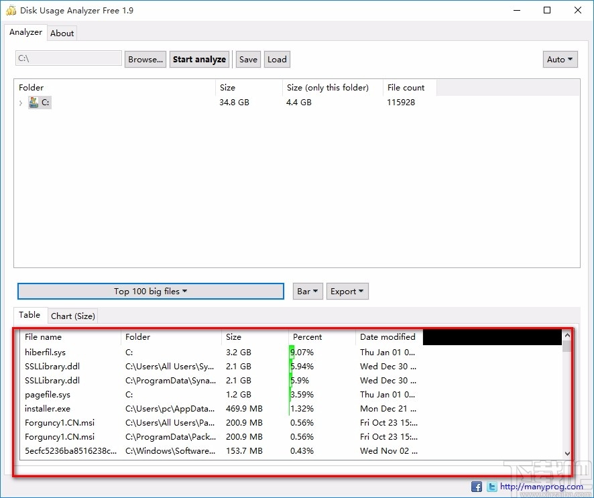Open the Bar display dropdown

click(x=307, y=291)
